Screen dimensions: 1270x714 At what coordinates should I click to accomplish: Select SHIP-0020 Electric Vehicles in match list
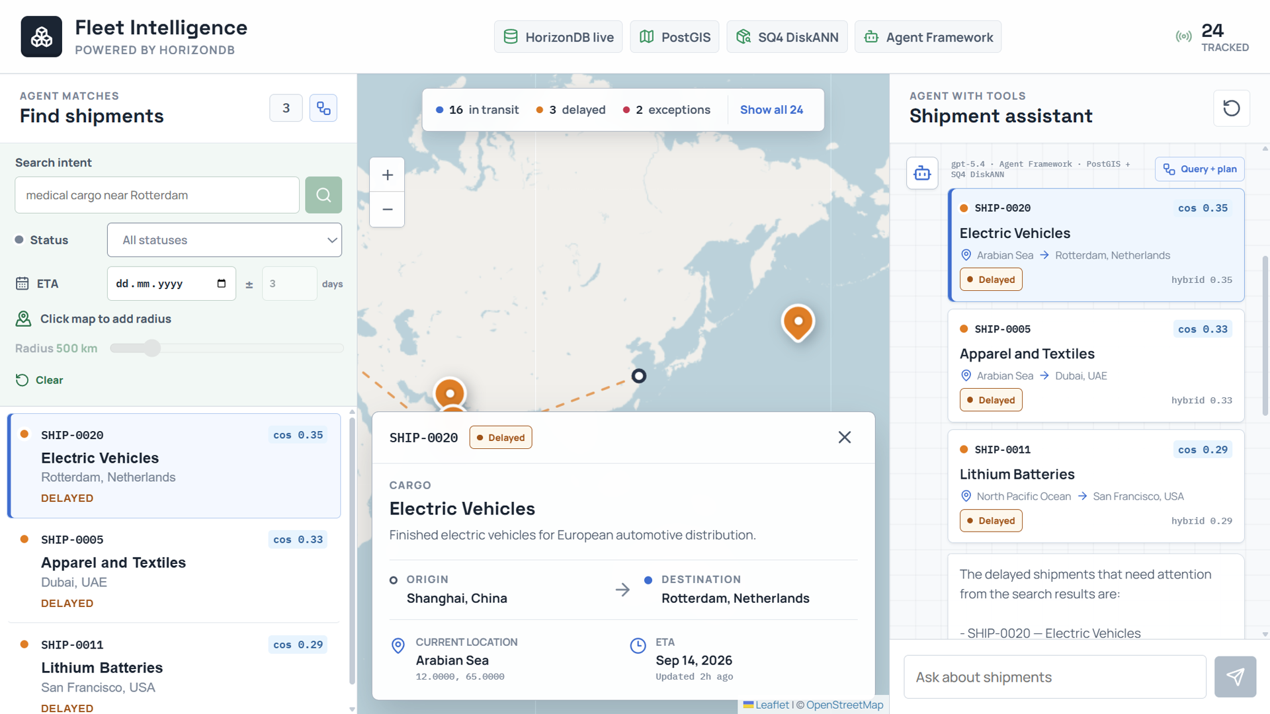(x=174, y=466)
